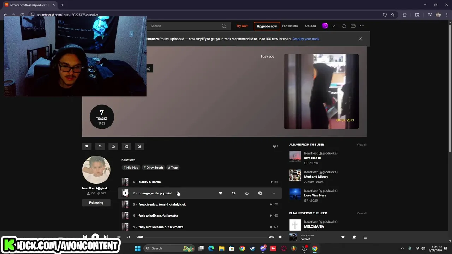
Task: Select the Hip Hop tag
Action: tap(131, 168)
